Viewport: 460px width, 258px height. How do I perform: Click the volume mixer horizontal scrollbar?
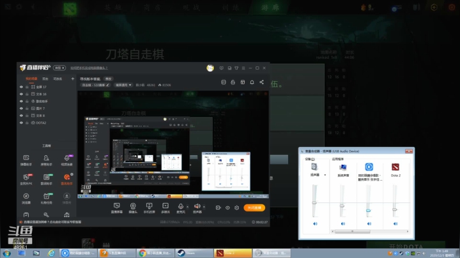click(352, 232)
